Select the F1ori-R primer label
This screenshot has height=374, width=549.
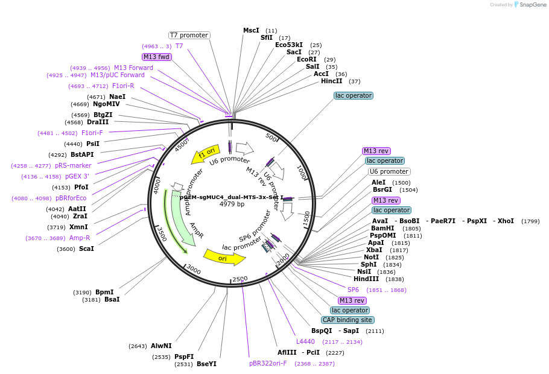(123, 86)
